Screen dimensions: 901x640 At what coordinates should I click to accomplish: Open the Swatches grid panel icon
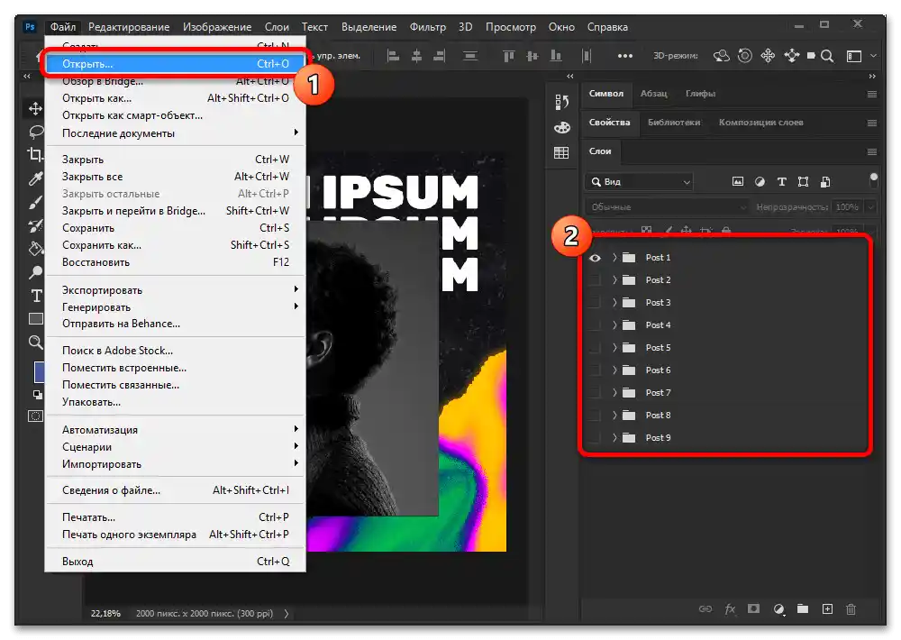[x=561, y=152]
